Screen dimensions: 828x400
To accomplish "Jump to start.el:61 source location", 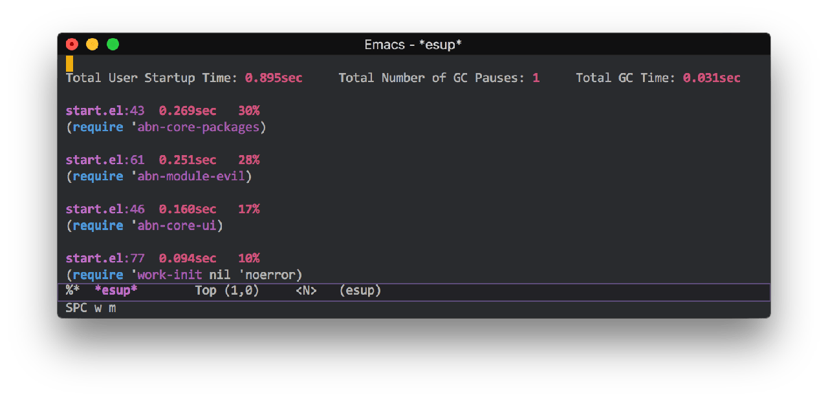I will (x=105, y=160).
